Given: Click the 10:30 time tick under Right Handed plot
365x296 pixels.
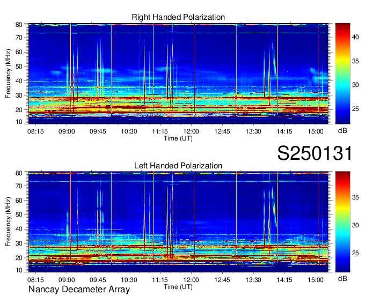Looking at the screenshot, I should [129, 131].
